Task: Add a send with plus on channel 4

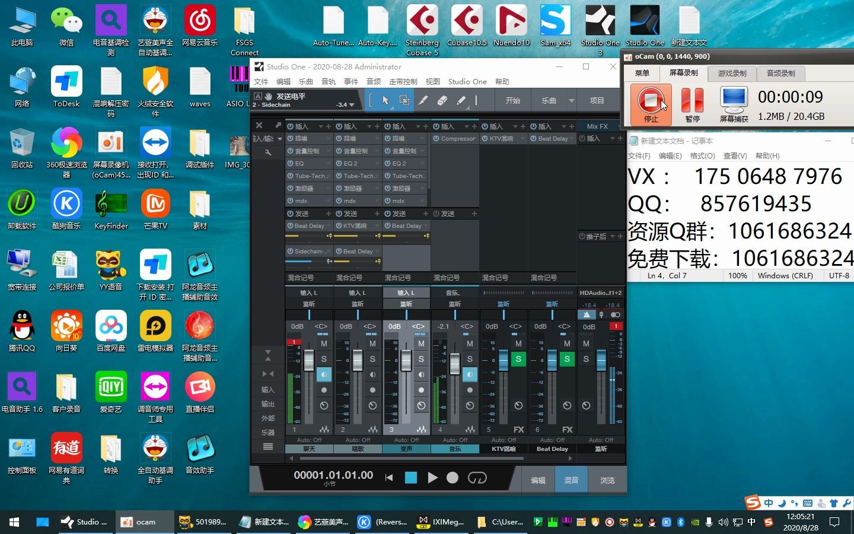Action: point(474,214)
